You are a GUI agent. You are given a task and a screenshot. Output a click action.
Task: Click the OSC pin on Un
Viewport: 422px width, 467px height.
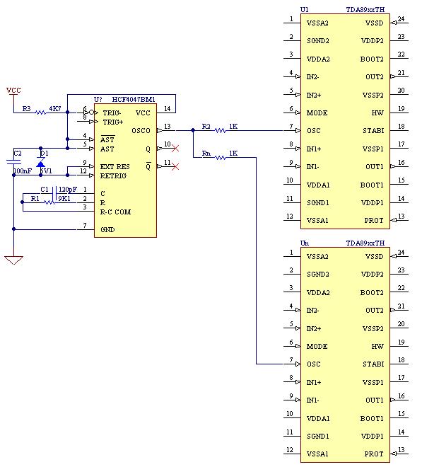tap(314, 364)
